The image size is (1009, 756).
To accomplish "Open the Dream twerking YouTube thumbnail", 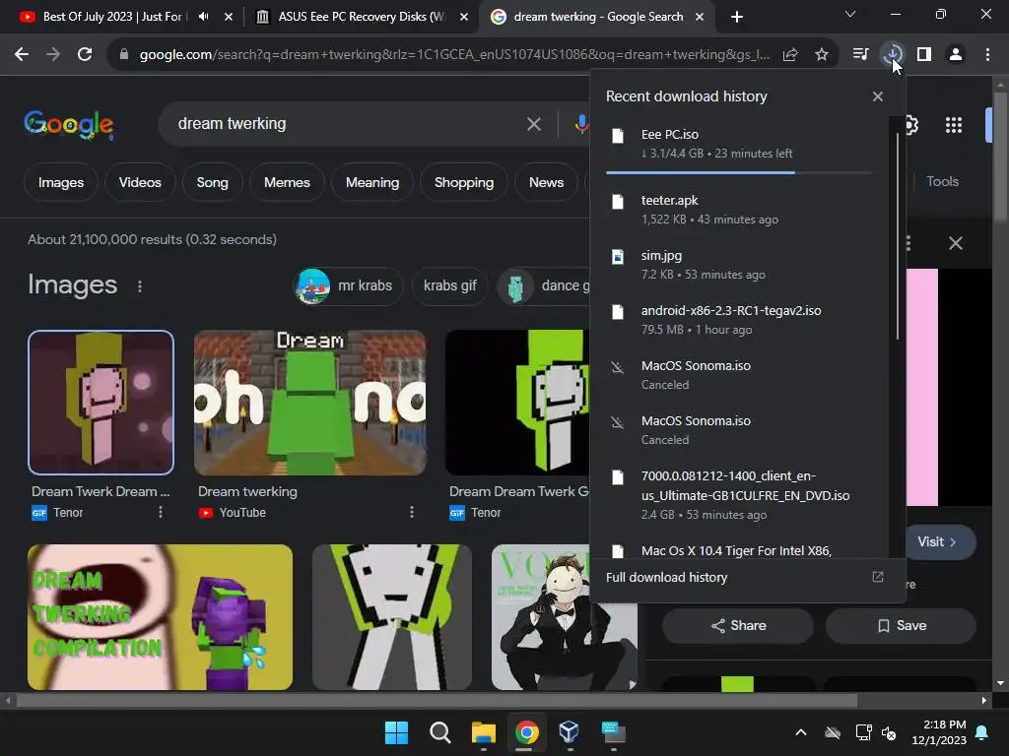I will click(310, 403).
